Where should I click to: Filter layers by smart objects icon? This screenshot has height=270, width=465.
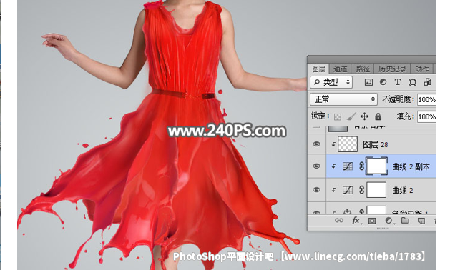pyautogui.click(x=427, y=82)
